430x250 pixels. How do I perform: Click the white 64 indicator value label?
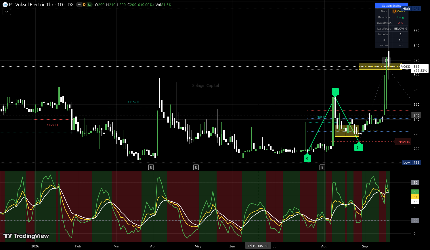coord(415,202)
